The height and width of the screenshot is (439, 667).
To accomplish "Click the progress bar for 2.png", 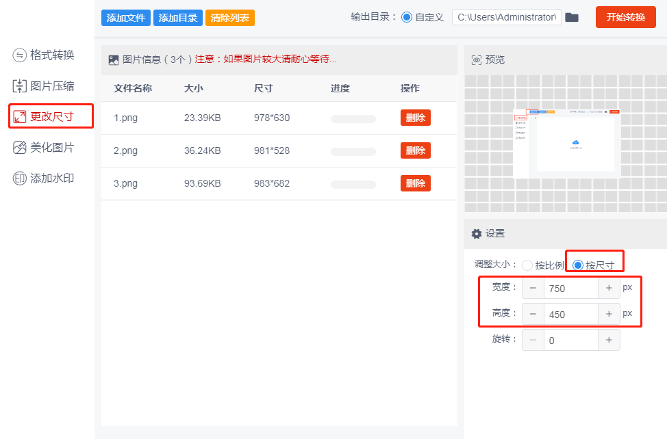I will tap(353, 152).
